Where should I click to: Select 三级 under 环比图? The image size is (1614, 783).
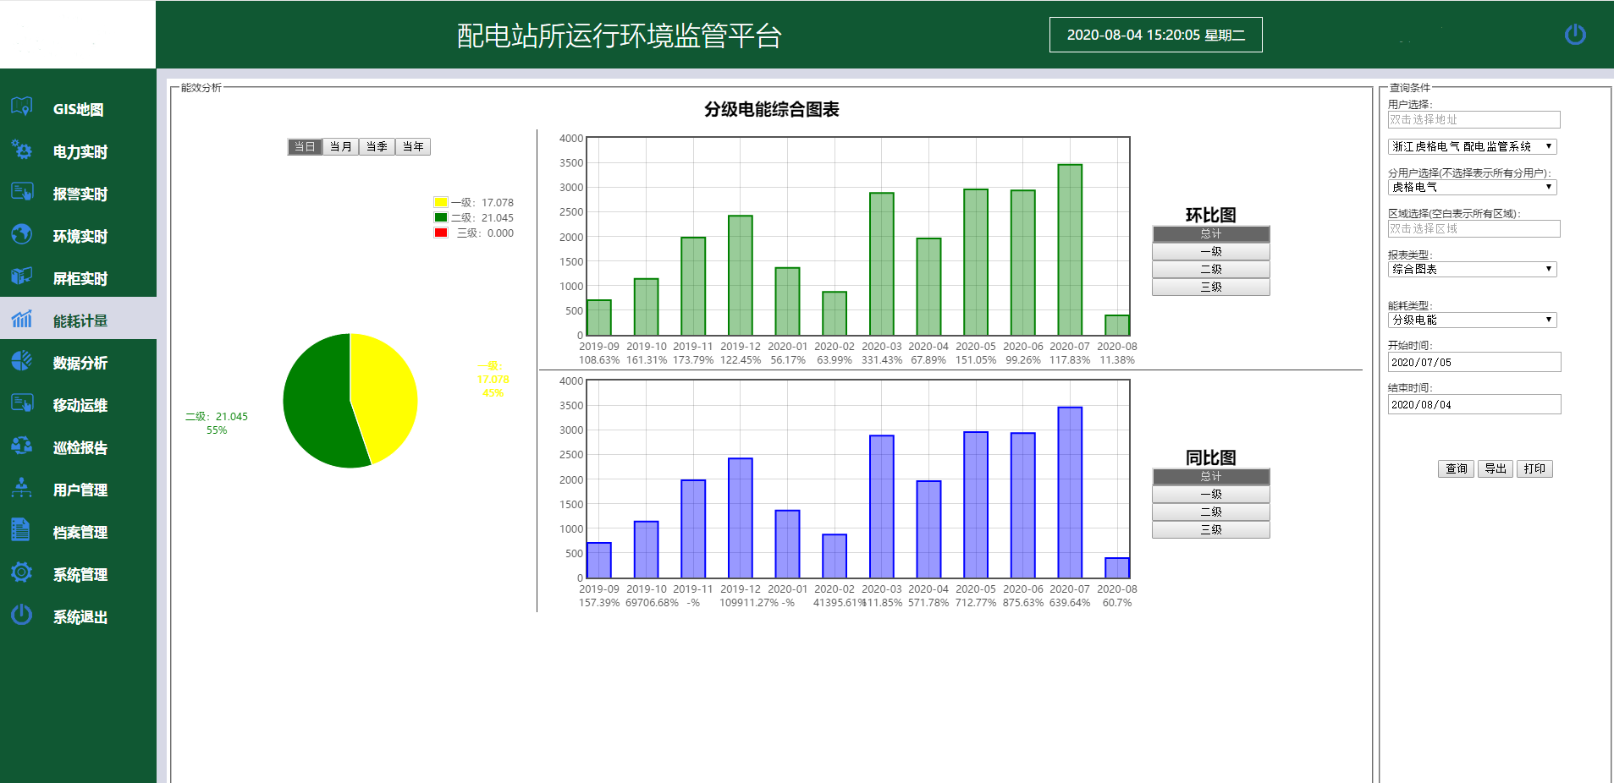1210,287
